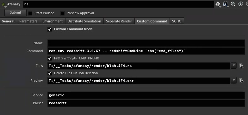Click the Name parameter label
248x115 pixels.
coord(38,43)
